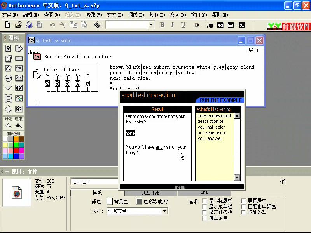Enable the 显示任务栏 checkbox
This screenshot has width=311, height=233.
tap(204, 212)
